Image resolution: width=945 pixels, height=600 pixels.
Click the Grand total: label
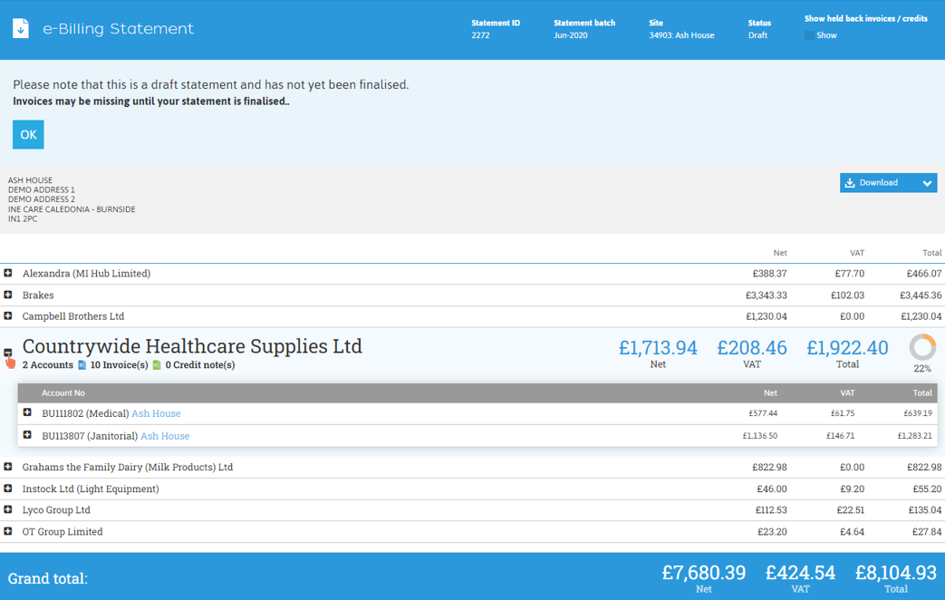48,579
